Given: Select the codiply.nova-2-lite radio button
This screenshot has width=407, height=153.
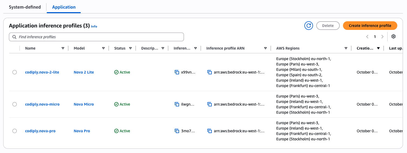Looking at the screenshot, I should pos(15,72).
